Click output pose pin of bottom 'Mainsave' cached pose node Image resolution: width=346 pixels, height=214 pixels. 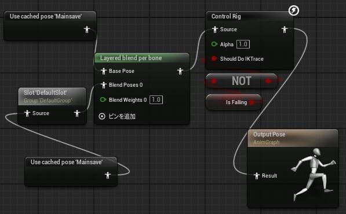tap(108, 175)
